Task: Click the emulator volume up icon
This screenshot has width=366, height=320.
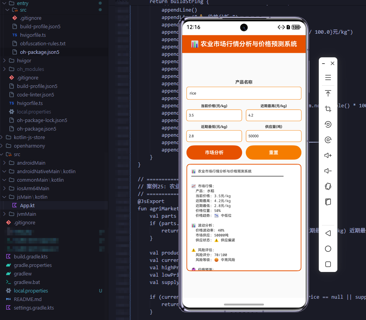Action: 328,155
